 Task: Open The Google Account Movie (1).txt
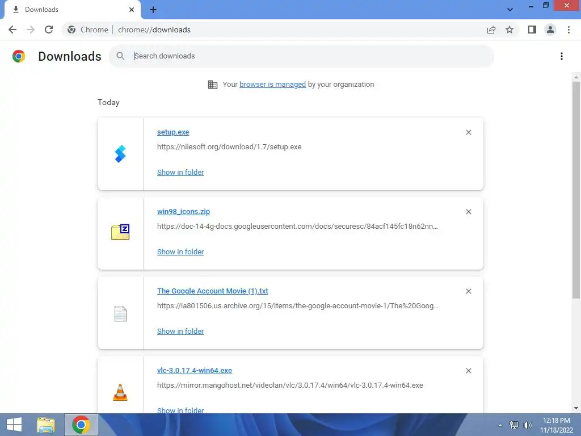(x=212, y=291)
